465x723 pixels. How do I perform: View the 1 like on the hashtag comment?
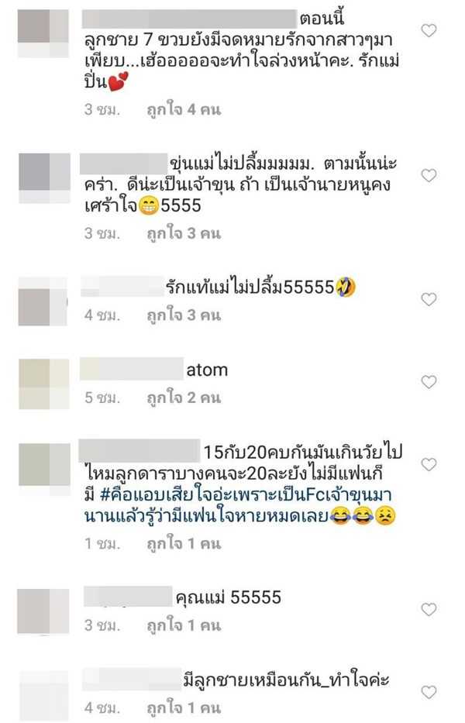pos(184,544)
